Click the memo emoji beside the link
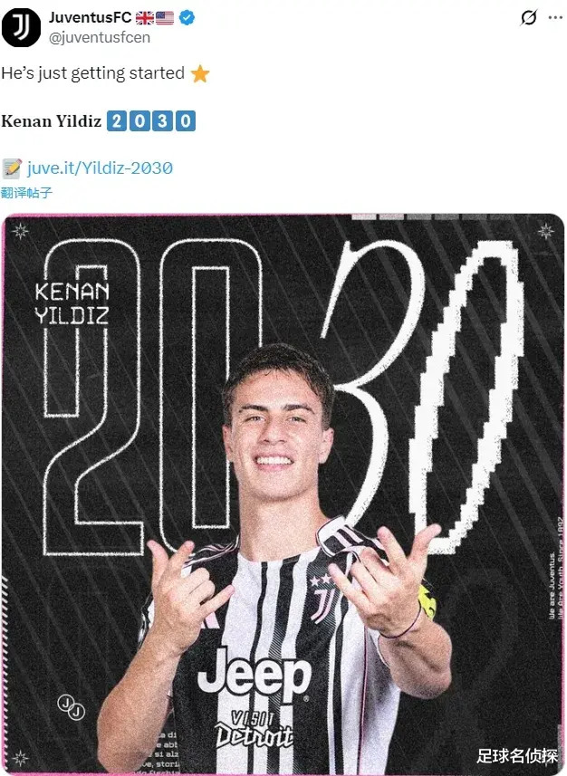This screenshot has width=567, height=776. (12, 168)
